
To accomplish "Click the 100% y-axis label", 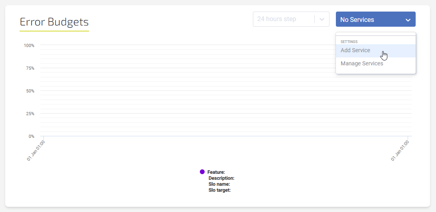I will [x=29, y=45].
